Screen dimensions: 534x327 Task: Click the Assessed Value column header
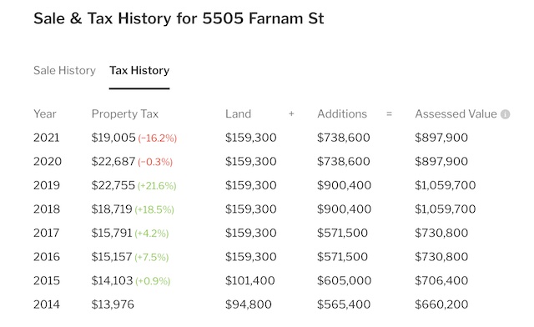[456, 113]
